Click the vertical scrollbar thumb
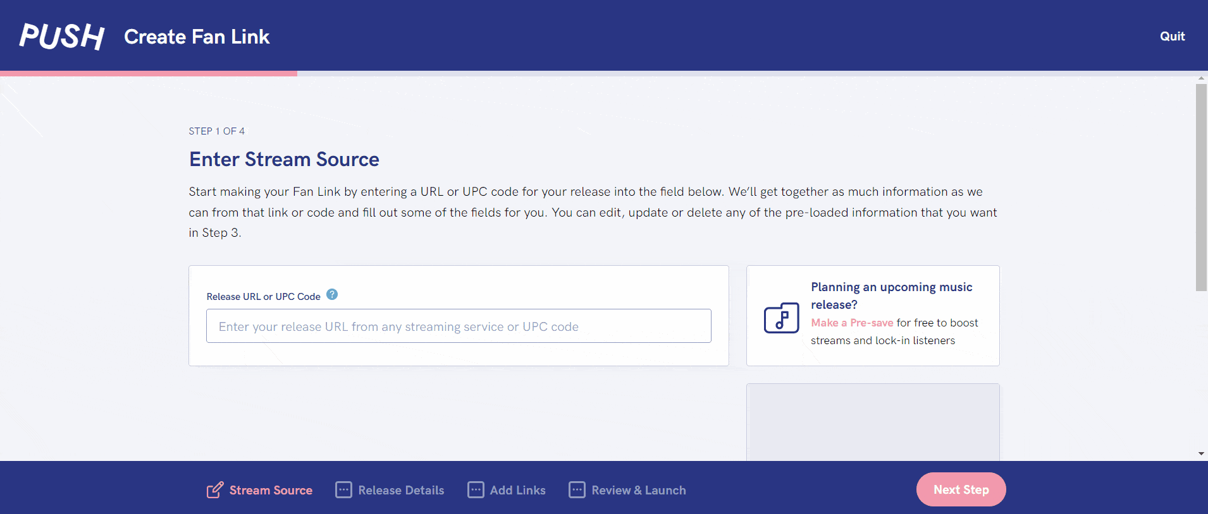The image size is (1208, 514). tap(1201, 187)
